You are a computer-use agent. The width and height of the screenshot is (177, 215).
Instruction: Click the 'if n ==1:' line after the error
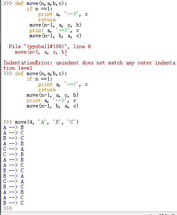coord(40,79)
